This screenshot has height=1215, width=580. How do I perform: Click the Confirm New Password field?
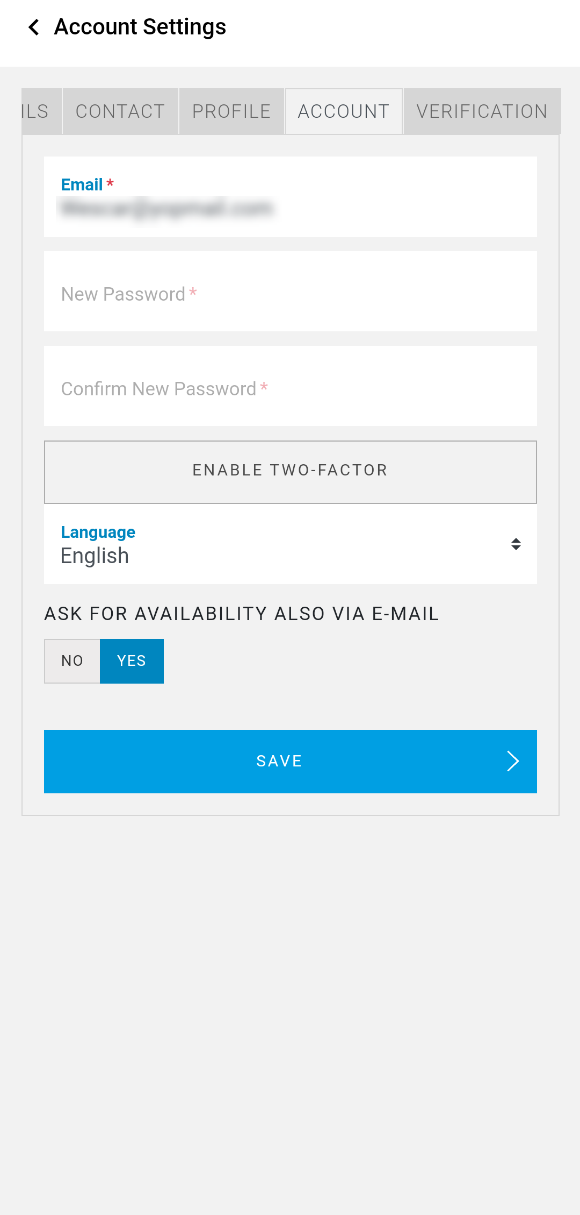pos(290,387)
